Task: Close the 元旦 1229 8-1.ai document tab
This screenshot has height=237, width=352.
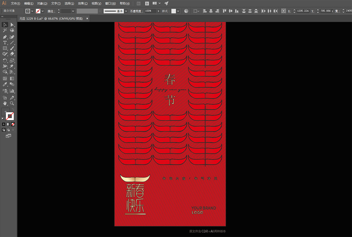Action: pyautogui.click(x=87, y=19)
